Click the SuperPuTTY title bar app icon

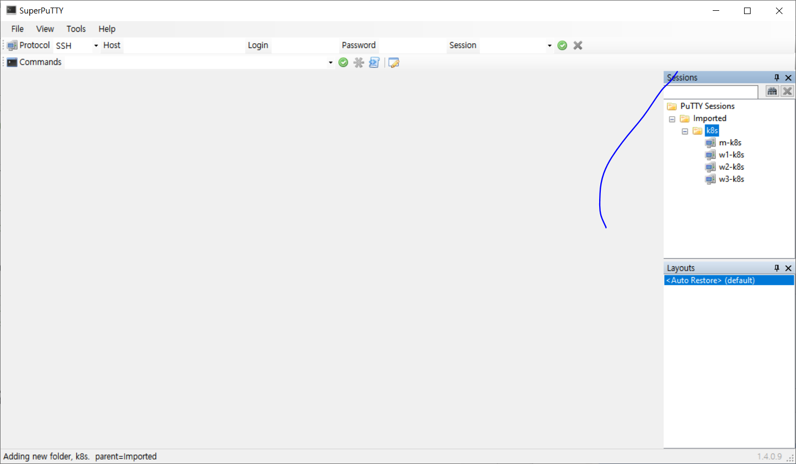tap(11, 10)
